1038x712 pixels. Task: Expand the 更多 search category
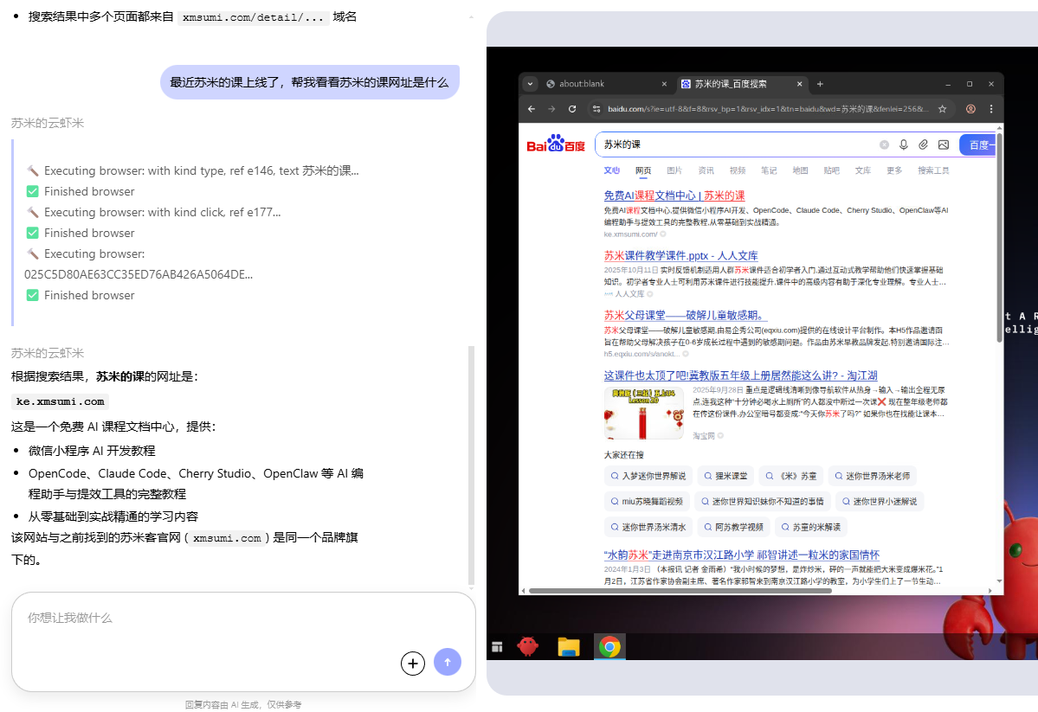(894, 170)
